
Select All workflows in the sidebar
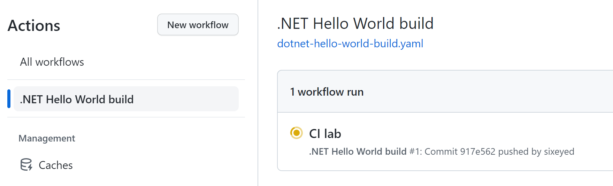[52, 62]
